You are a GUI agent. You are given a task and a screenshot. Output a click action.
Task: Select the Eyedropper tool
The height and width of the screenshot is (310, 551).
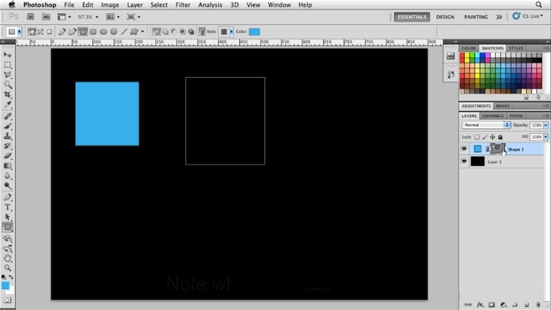pyautogui.click(x=8, y=105)
